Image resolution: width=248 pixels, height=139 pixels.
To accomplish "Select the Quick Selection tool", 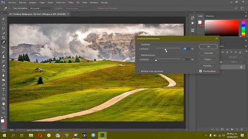I will pos(3,33).
